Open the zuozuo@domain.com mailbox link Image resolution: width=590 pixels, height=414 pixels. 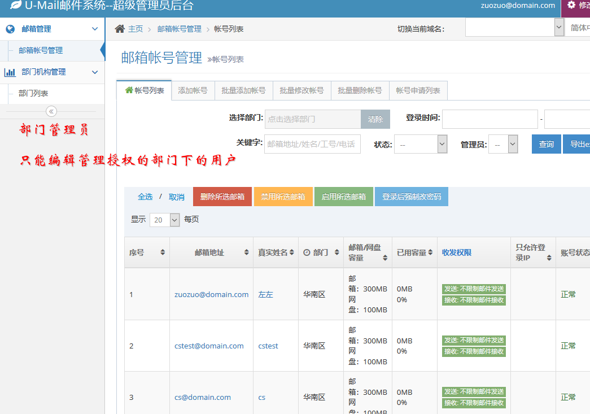pyautogui.click(x=211, y=294)
